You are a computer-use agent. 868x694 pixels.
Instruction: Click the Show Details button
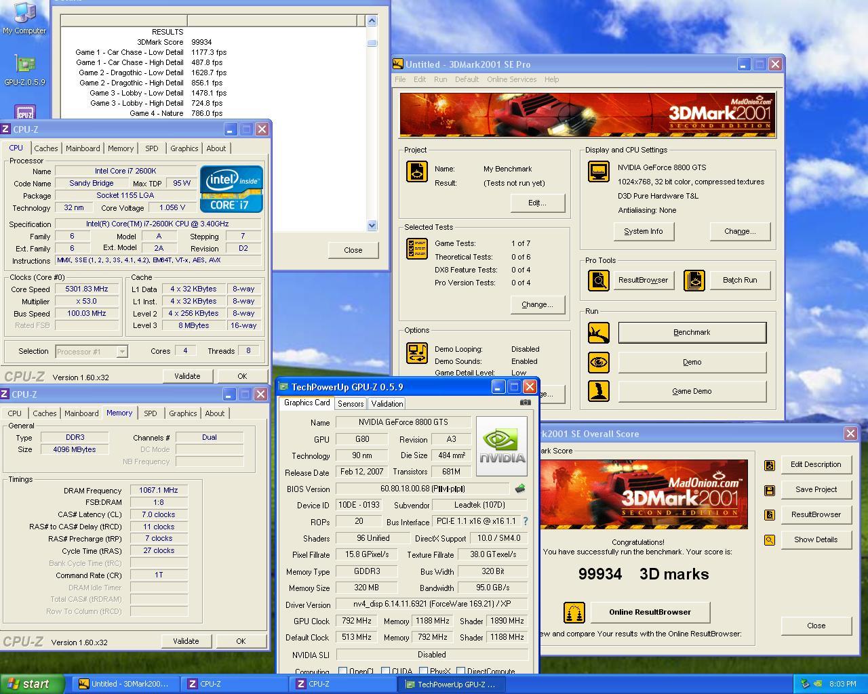point(816,539)
